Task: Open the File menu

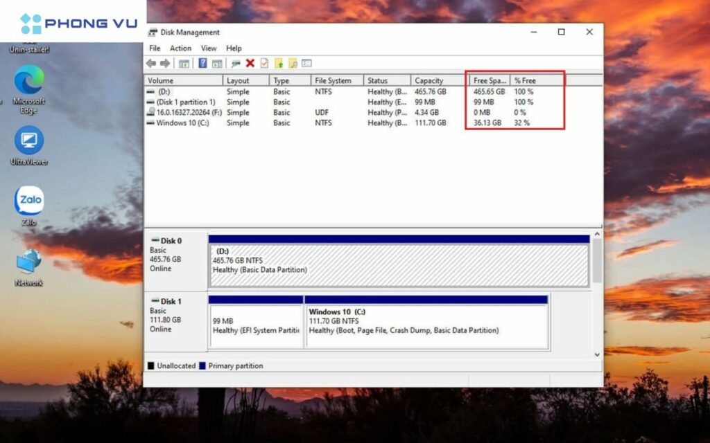Action: coord(155,48)
